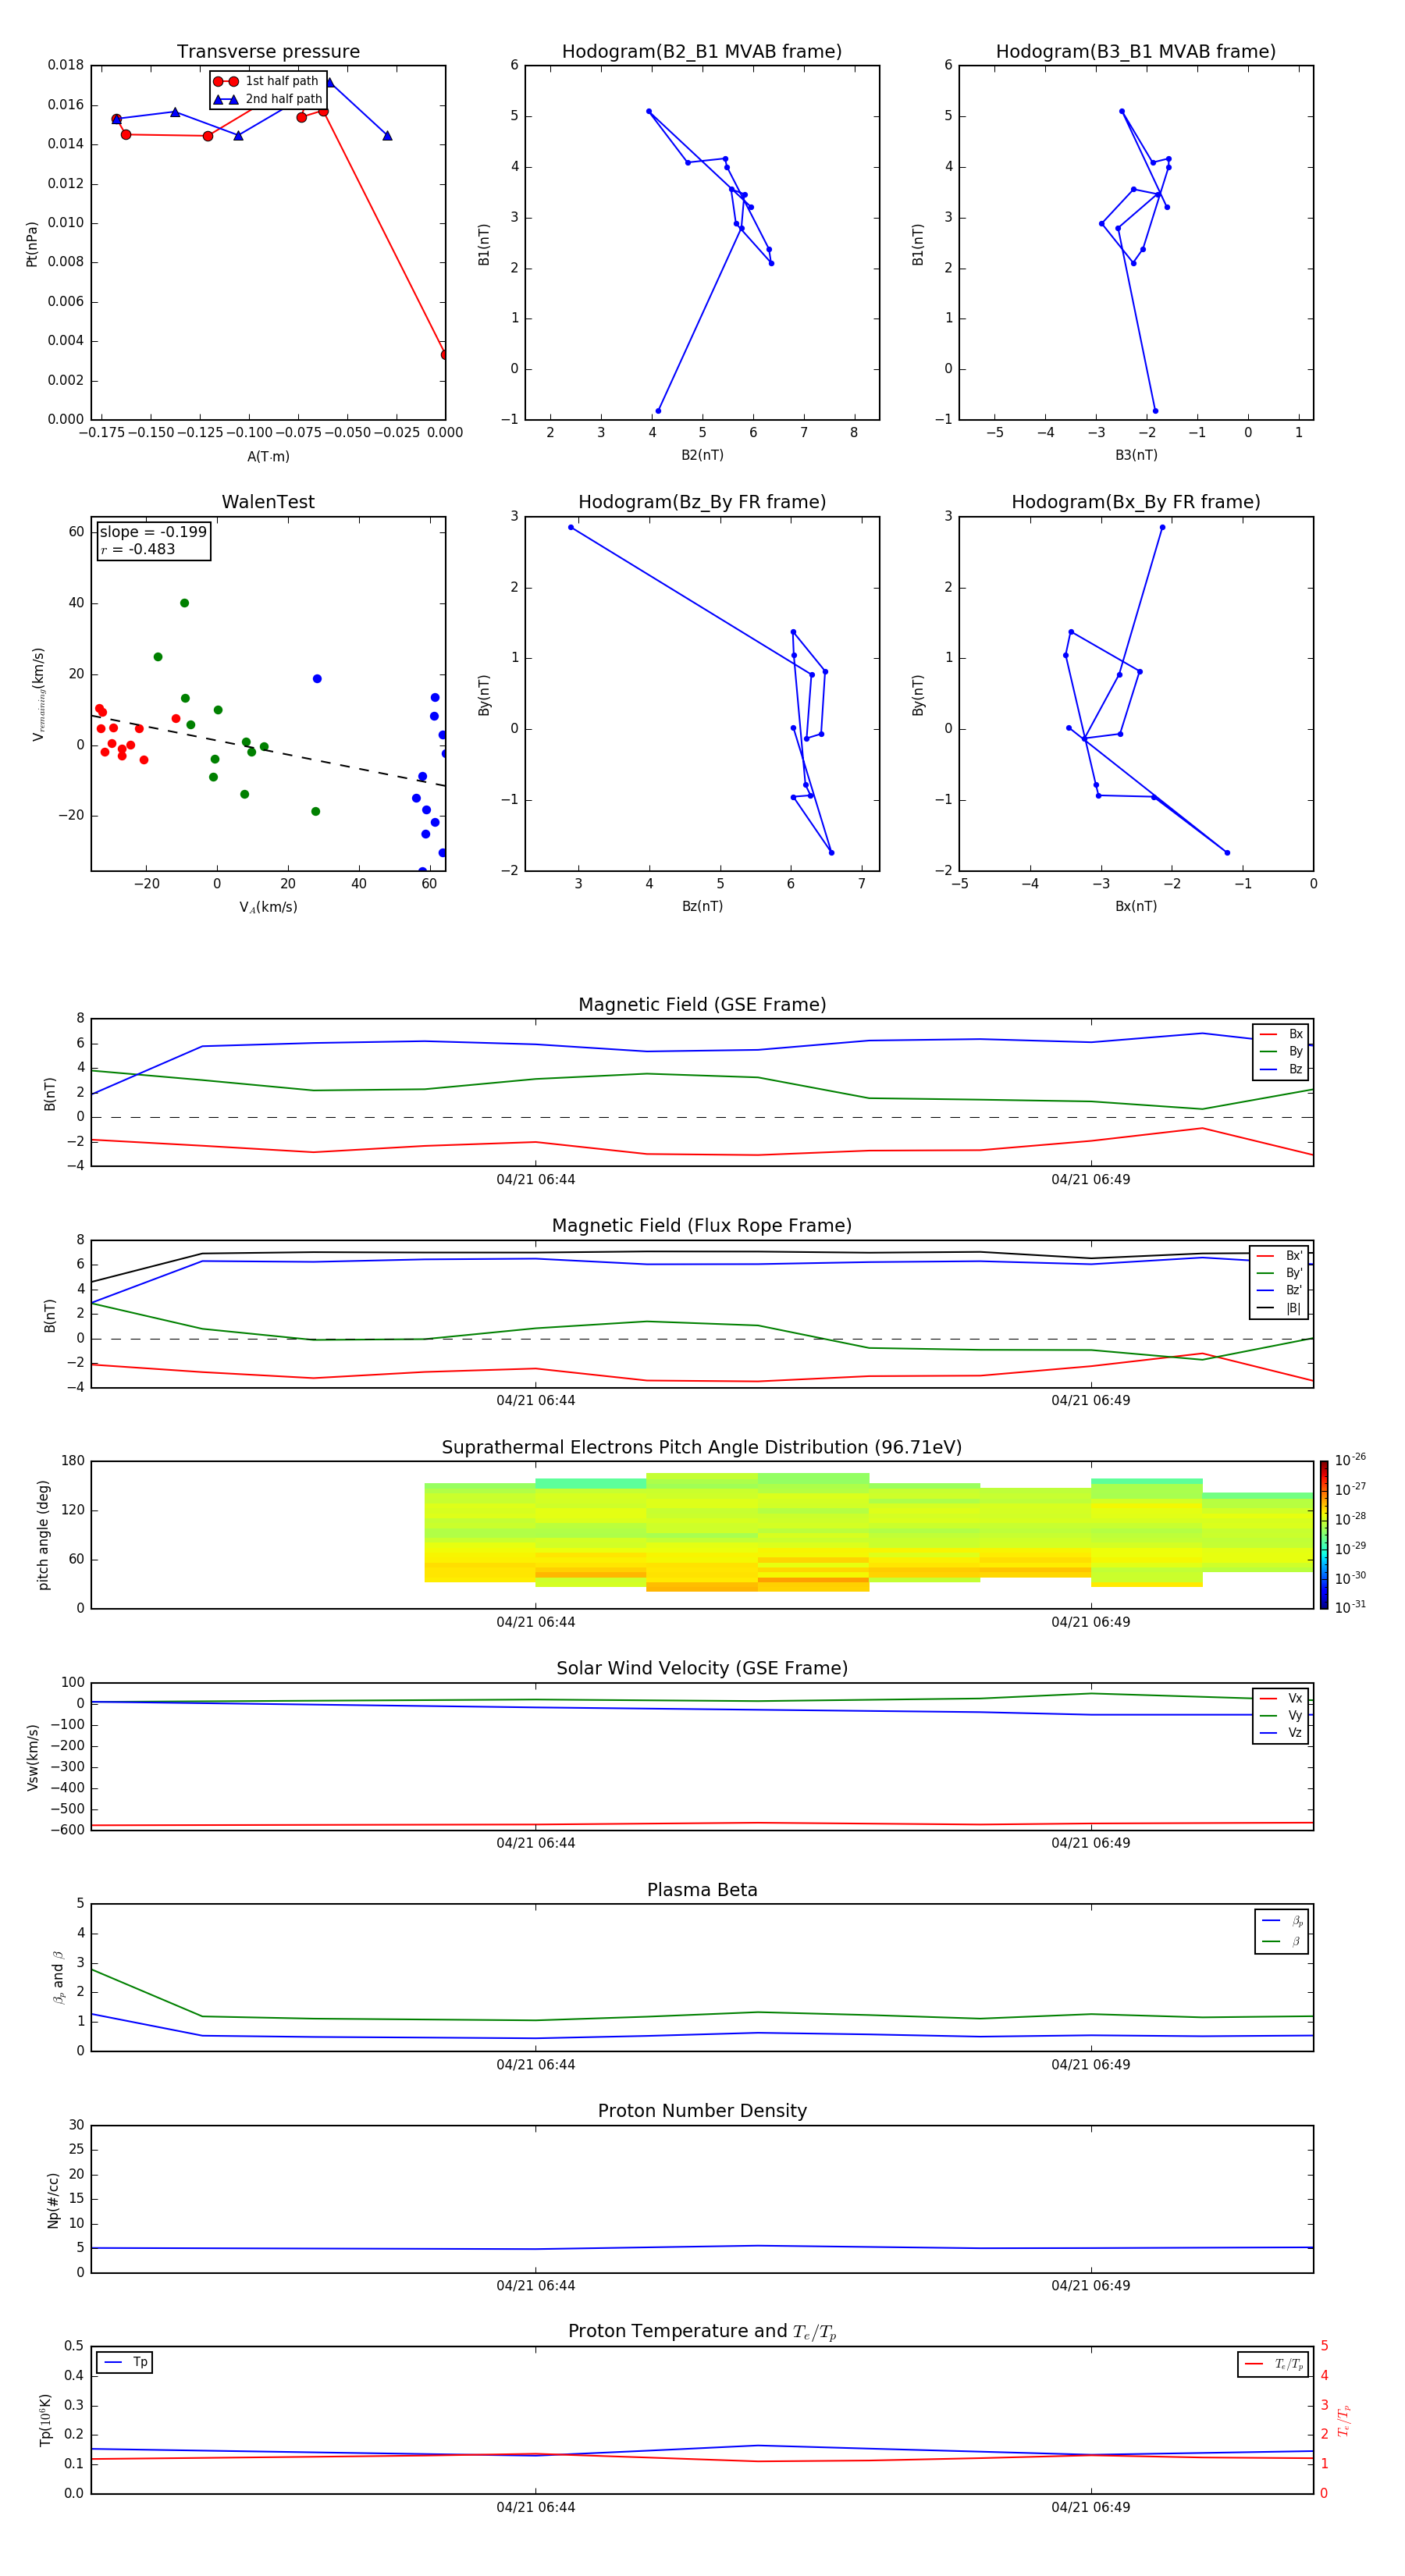Click the 'Bx(nT)' x-axis label
Image resolution: width=1405 pixels, height=2576 pixels.
click(1136, 906)
